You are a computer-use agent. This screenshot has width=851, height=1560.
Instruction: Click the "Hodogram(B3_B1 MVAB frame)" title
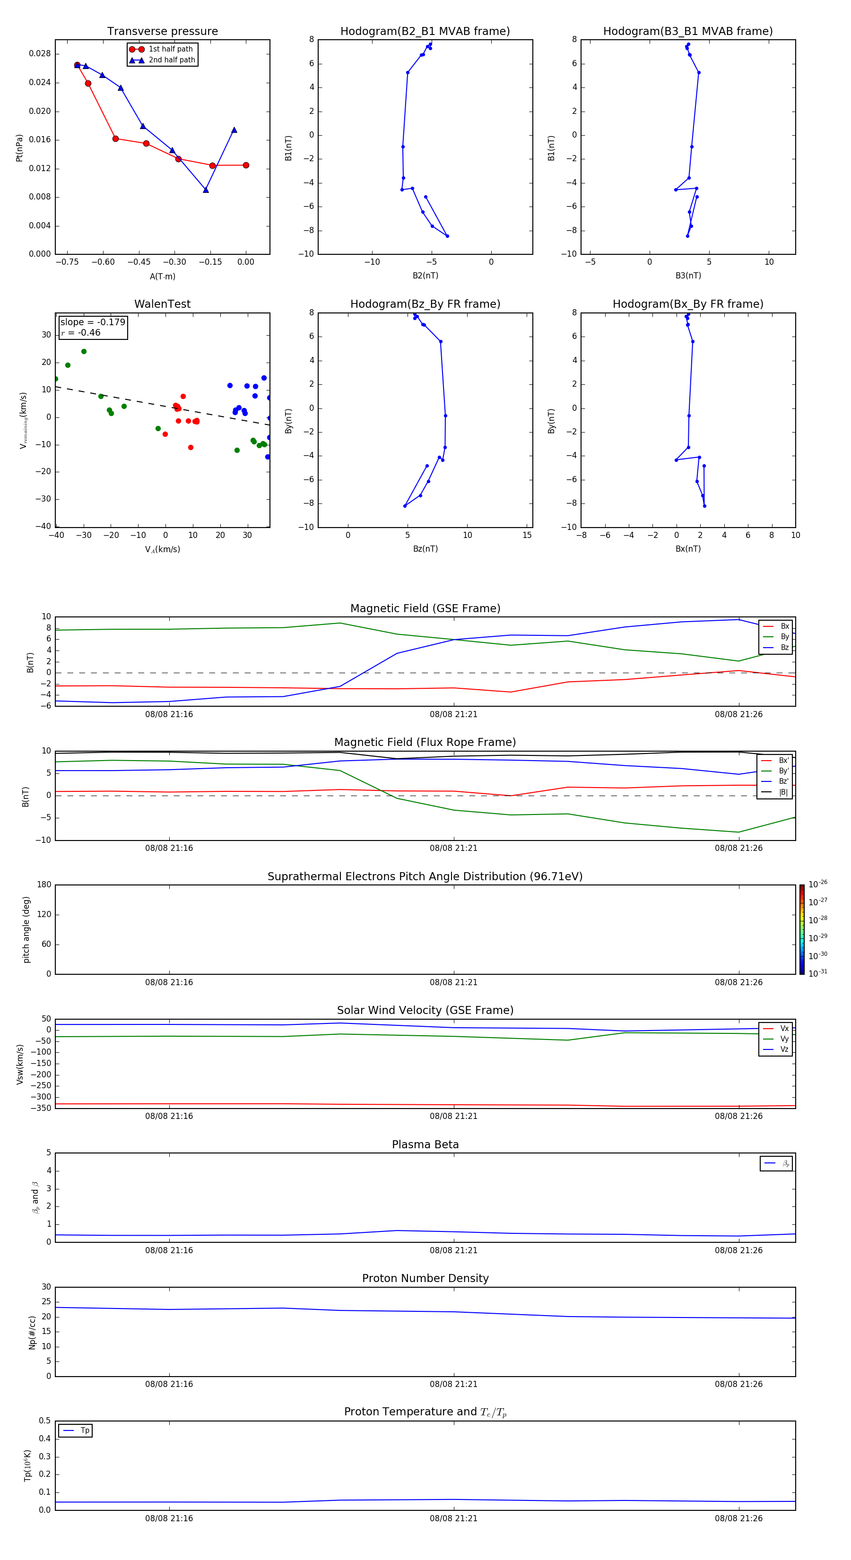coord(688,31)
